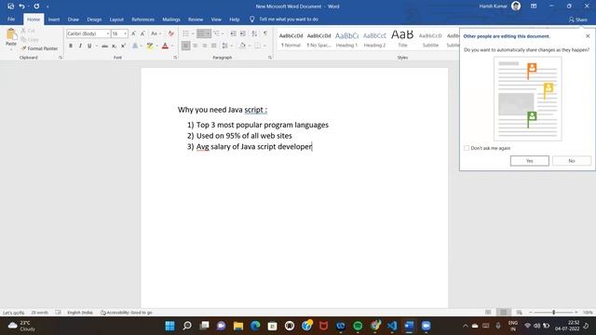Open the font name box showing Calibri (Body)

pos(88,33)
